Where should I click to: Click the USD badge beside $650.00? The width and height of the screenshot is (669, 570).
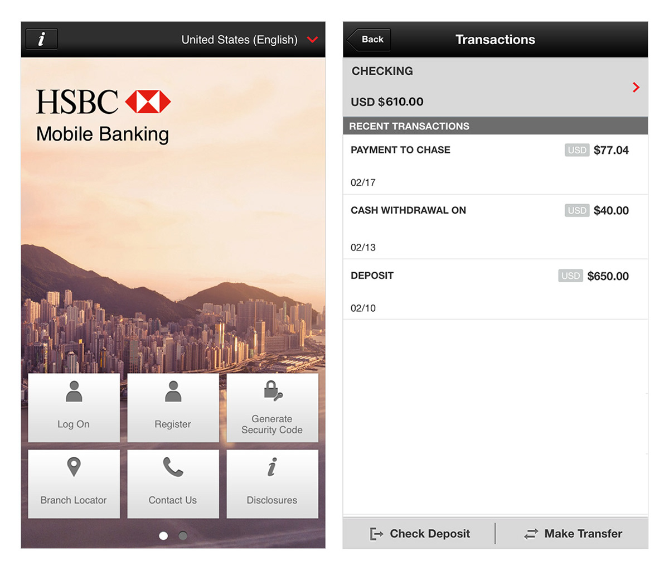(x=570, y=276)
